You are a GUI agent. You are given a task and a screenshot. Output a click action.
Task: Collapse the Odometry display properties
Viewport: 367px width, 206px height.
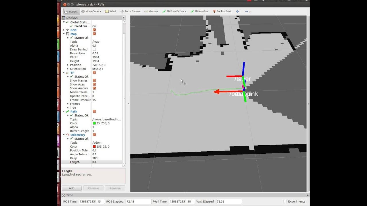click(x=64, y=135)
